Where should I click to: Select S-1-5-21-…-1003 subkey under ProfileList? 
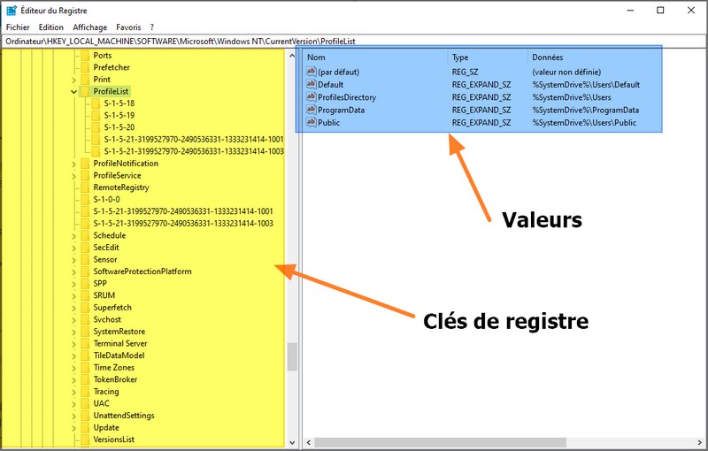click(193, 151)
